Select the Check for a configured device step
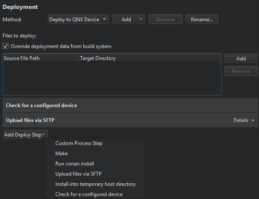This screenshot has height=199, width=259. (x=42, y=105)
